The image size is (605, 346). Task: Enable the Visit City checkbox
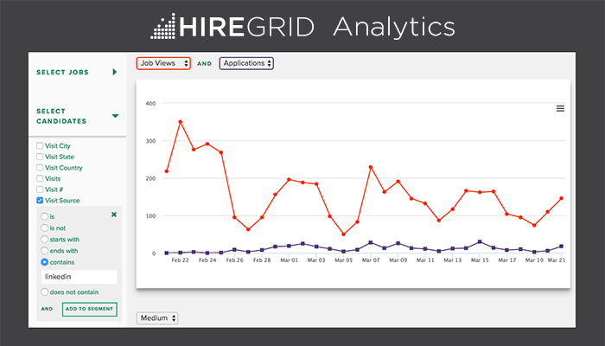(40, 145)
